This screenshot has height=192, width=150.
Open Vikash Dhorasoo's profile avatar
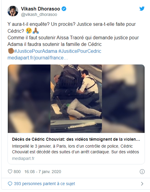(x=13, y=11)
